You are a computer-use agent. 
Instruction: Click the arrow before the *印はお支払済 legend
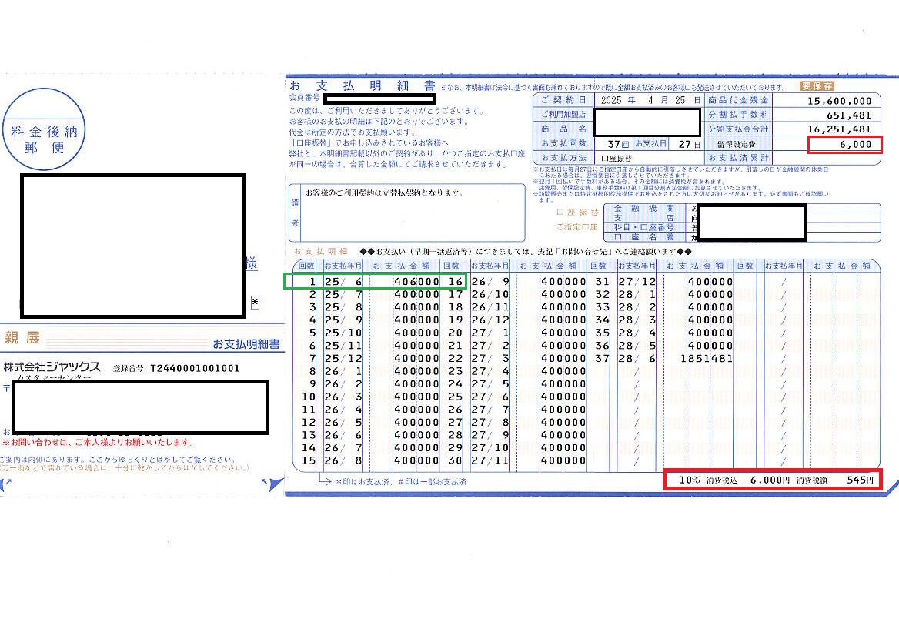coord(306,481)
